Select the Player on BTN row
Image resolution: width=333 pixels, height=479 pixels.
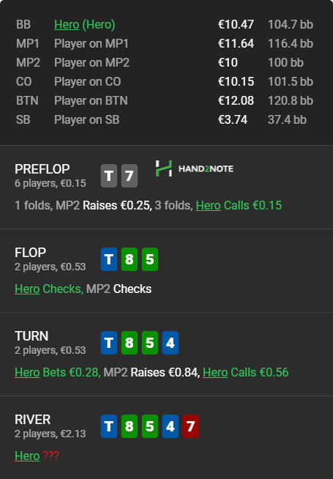165,100
